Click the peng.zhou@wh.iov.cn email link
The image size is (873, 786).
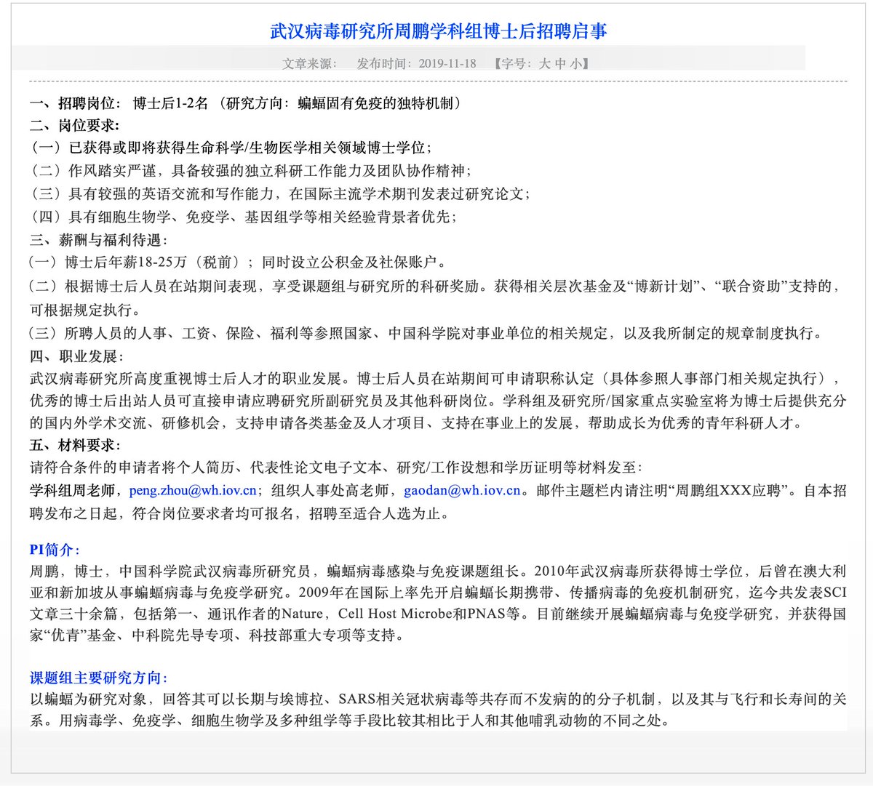pyautogui.click(x=193, y=491)
